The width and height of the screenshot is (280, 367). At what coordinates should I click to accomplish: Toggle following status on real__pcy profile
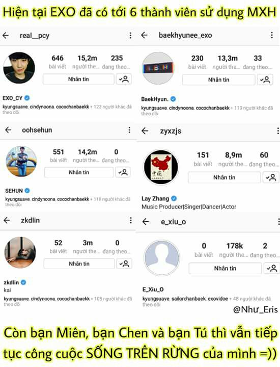[124, 79]
